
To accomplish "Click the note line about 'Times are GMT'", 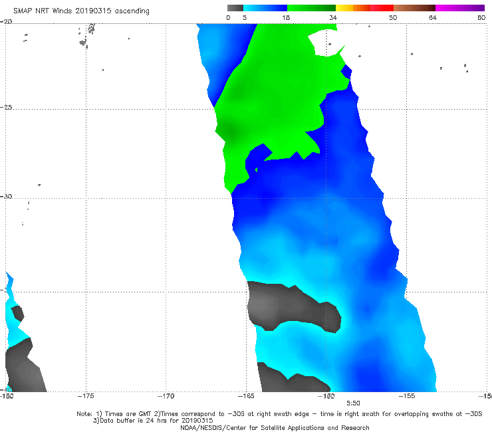I will tap(279, 414).
